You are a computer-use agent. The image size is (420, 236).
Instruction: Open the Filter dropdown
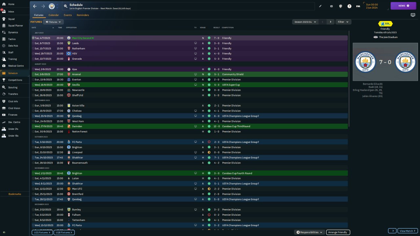(343, 22)
